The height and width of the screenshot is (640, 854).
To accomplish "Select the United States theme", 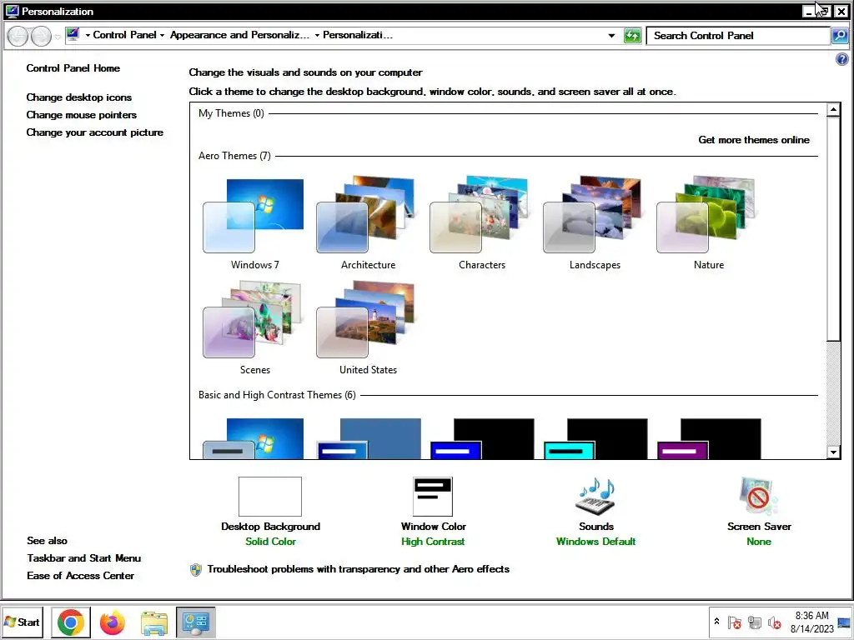I will click(x=368, y=328).
